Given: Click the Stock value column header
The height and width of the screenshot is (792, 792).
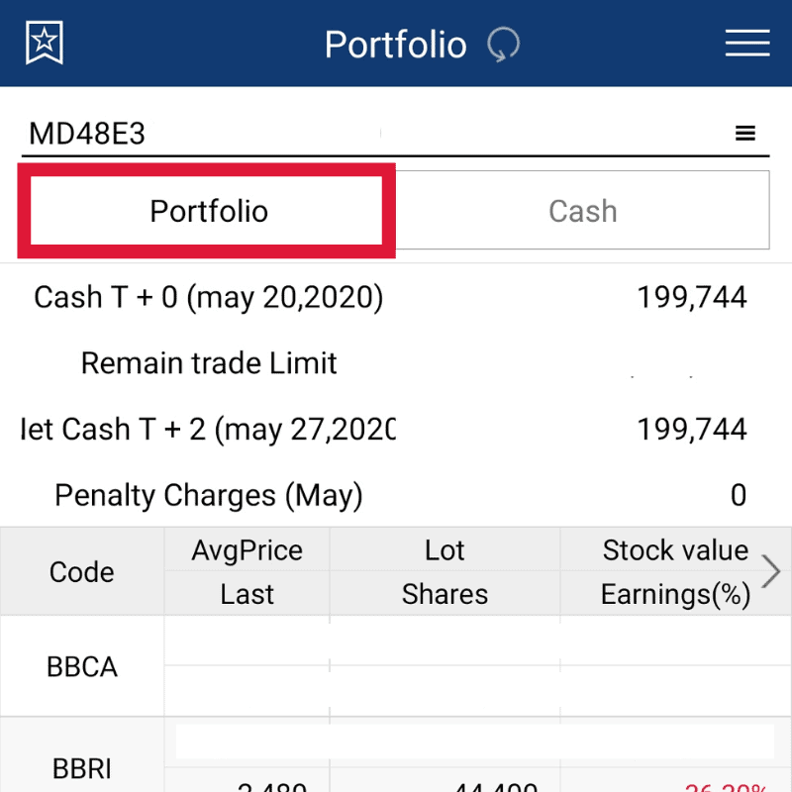Looking at the screenshot, I should pyautogui.click(x=675, y=550).
